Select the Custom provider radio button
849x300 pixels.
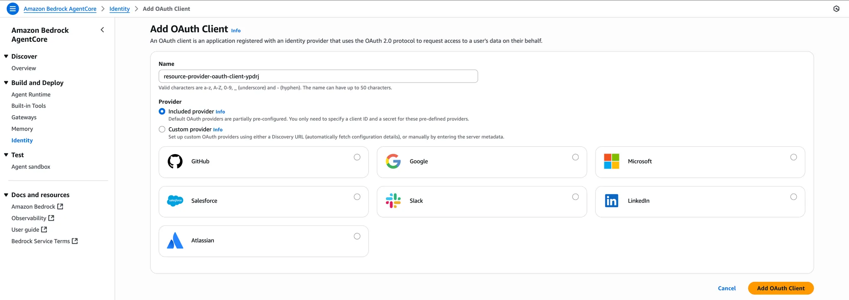pyautogui.click(x=162, y=129)
